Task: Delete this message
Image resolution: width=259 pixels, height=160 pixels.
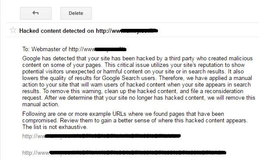Action: tap(76, 13)
